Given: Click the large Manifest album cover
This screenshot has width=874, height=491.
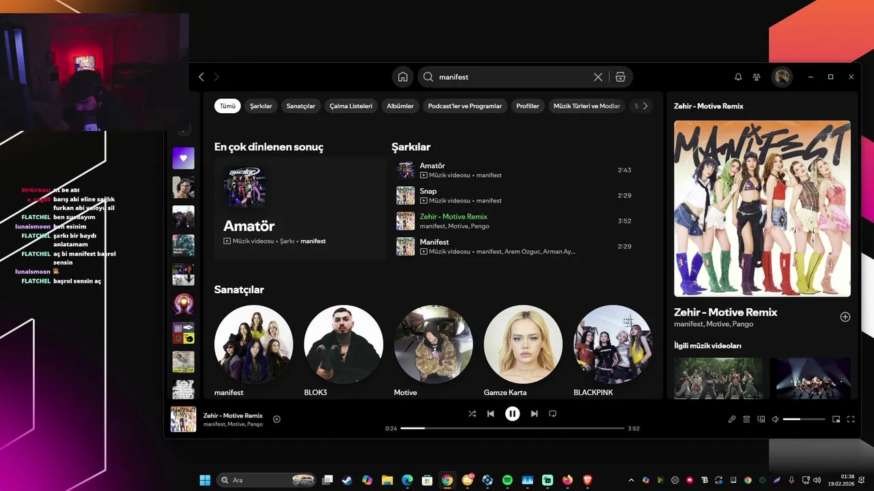Looking at the screenshot, I should coord(762,209).
